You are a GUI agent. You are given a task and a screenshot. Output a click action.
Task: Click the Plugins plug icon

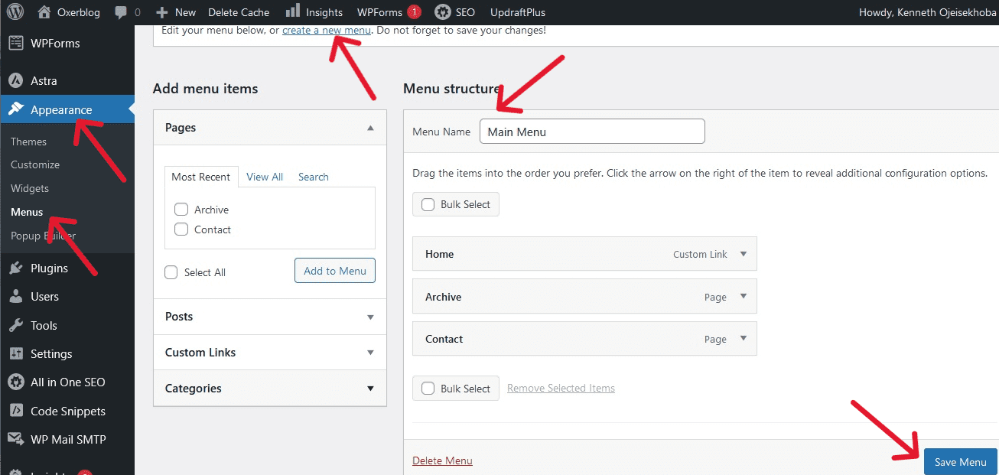(x=15, y=268)
